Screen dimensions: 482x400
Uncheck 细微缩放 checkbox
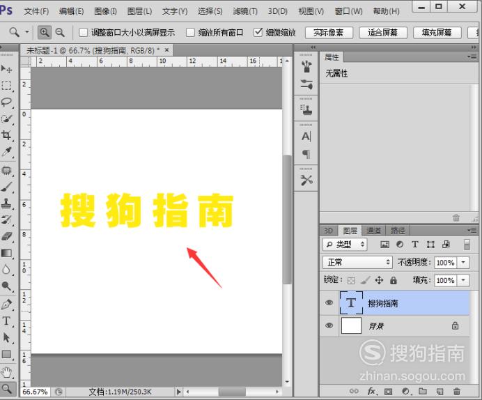(258, 32)
